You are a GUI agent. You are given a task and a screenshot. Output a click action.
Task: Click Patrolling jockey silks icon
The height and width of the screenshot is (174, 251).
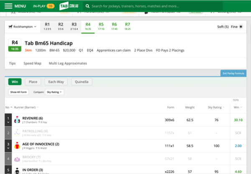[x=17, y=133]
